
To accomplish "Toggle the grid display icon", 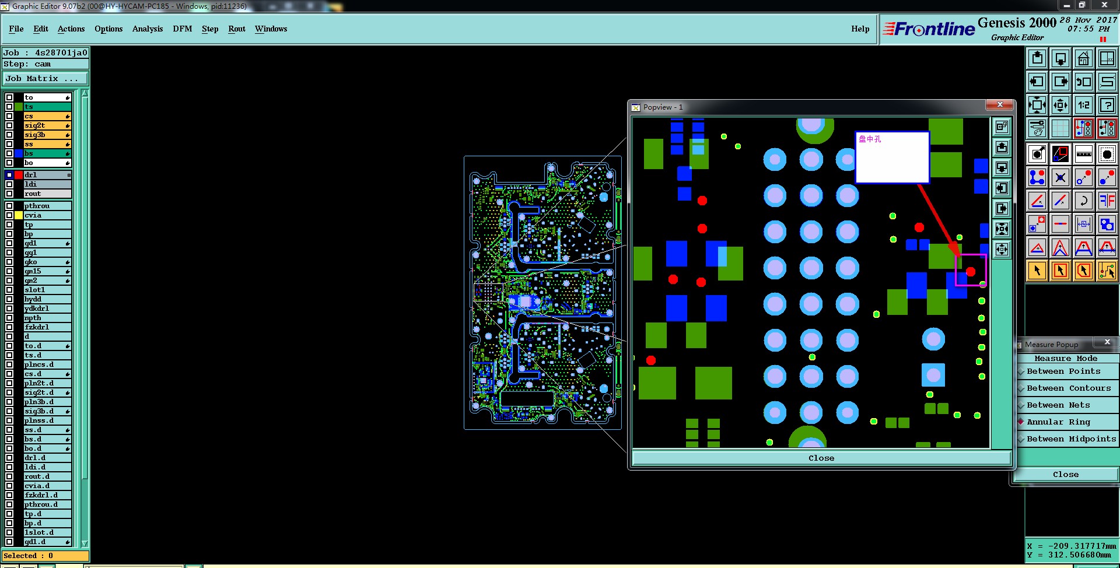I will coord(1060,128).
